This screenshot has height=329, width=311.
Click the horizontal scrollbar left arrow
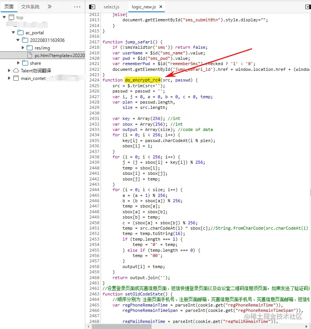88,326
